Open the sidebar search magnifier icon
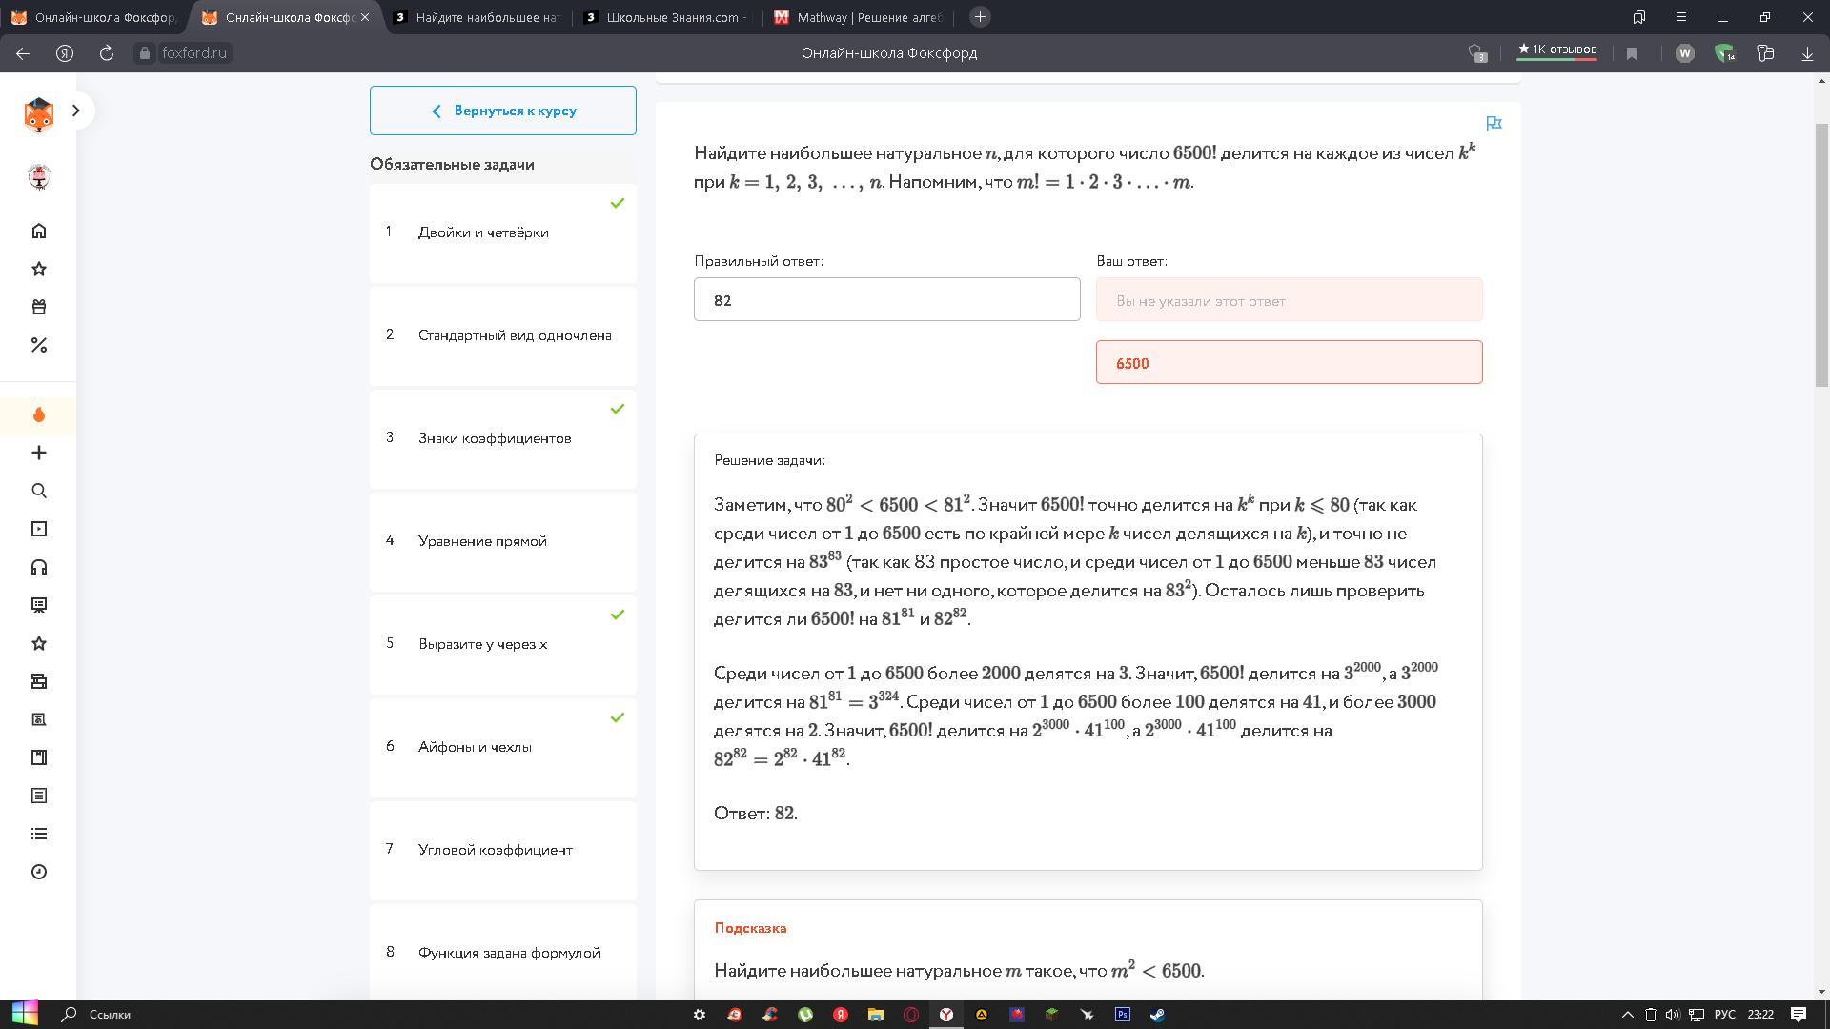1830x1029 pixels. tap(39, 491)
